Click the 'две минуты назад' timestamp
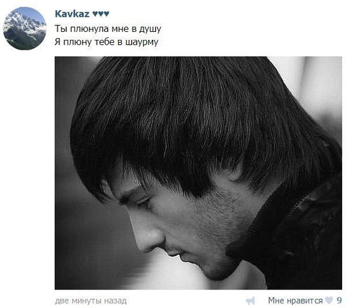 (91, 301)
